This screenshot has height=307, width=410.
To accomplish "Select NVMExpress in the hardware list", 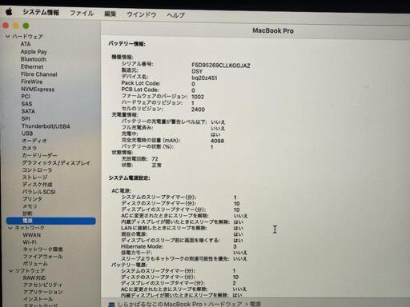I will tap(38, 90).
